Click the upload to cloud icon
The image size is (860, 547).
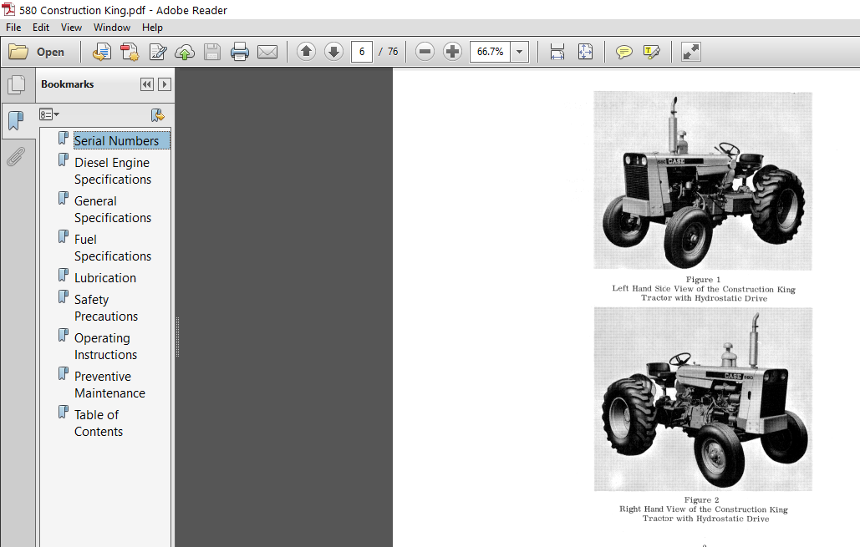[185, 52]
